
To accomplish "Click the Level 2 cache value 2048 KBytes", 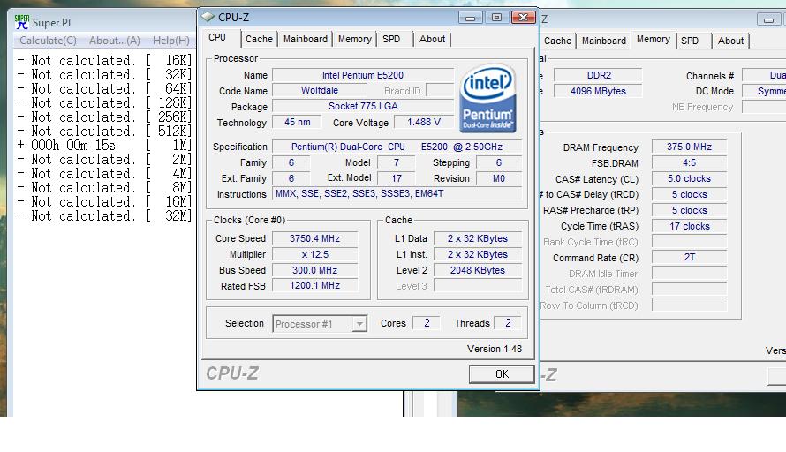I will pyautogui.click(x=478, y=270).
